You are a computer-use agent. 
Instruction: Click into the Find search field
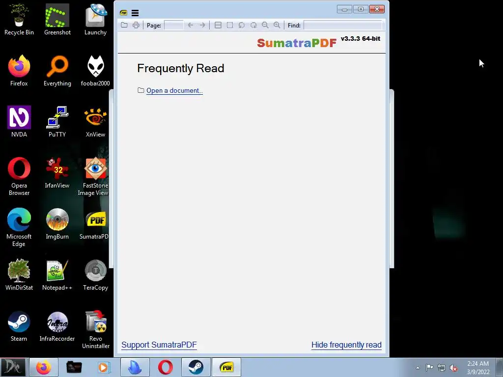point(342,25)
